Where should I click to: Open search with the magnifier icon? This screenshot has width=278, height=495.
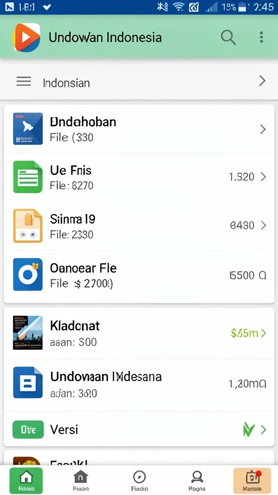pos(228,38)
